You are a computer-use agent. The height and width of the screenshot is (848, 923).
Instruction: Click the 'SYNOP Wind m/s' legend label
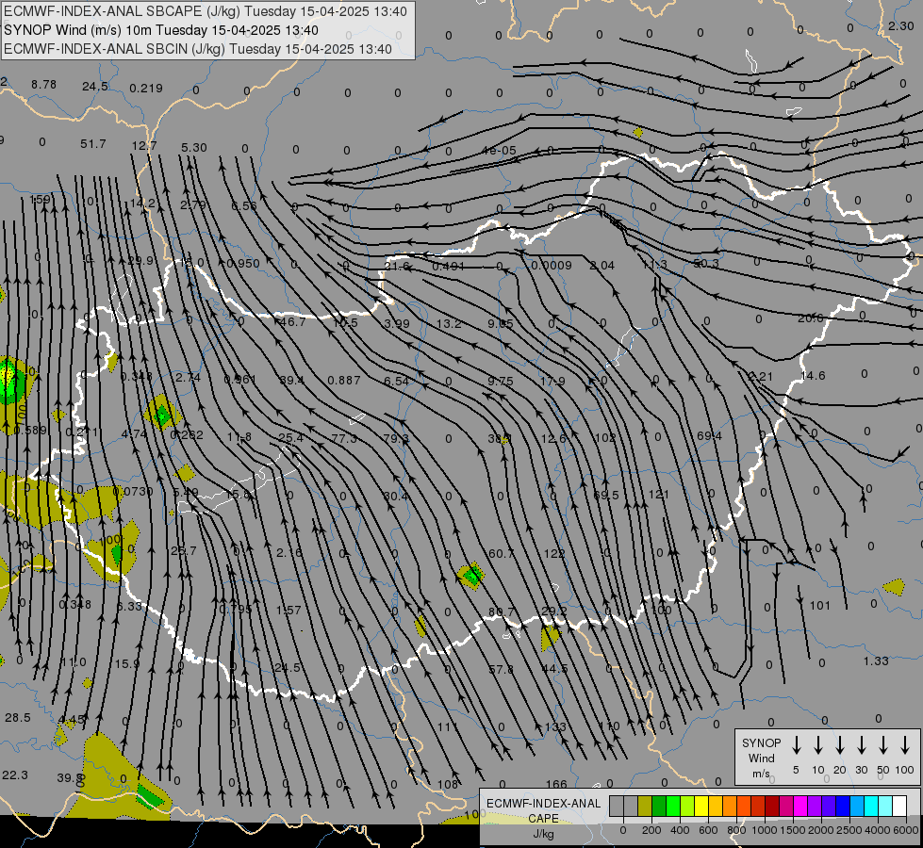pos(761,758)
